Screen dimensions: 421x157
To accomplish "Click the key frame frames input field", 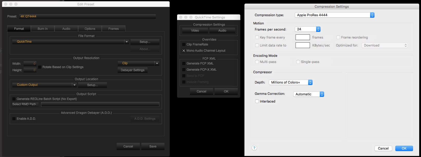I will [303, 37].
